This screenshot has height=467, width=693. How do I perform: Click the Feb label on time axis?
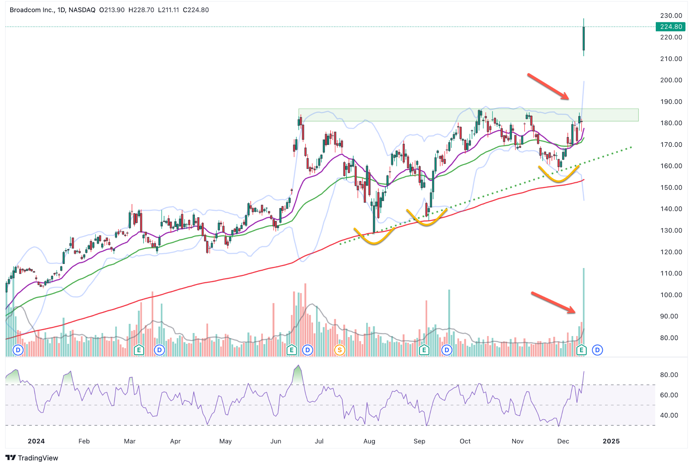(84, 441)
